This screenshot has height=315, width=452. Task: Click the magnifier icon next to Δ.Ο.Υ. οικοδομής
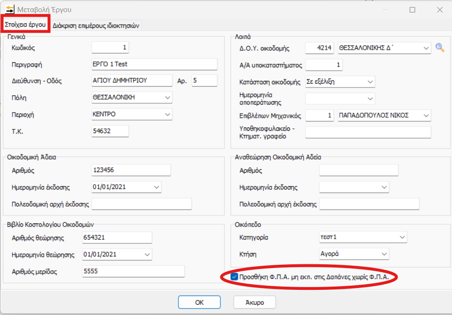[x=440, y=47]
